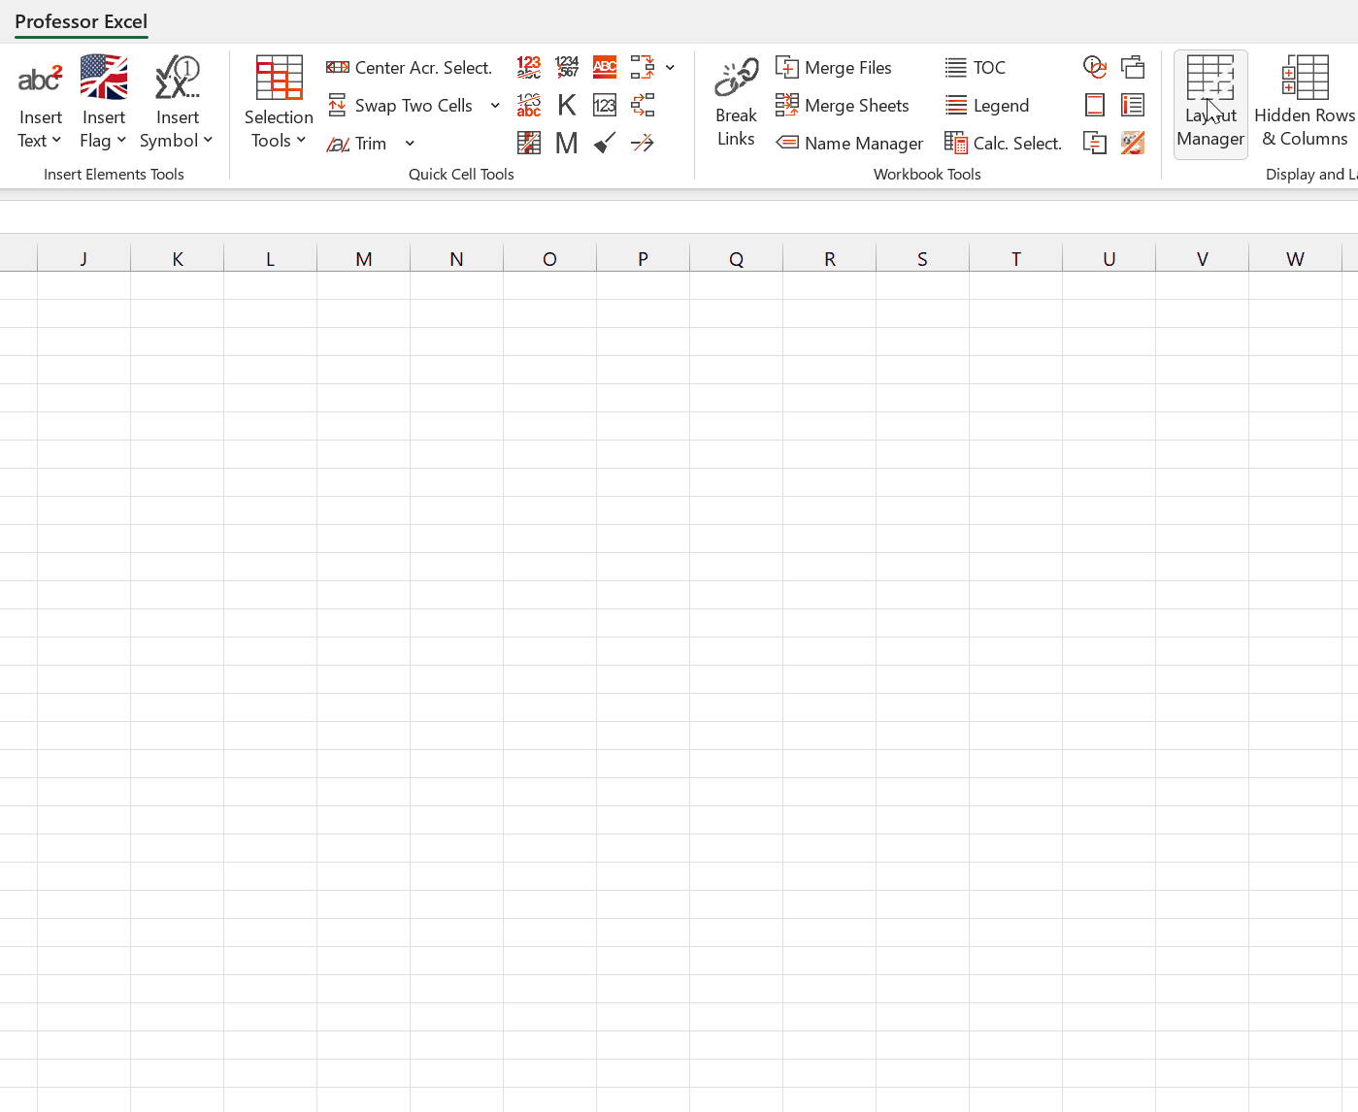Viewport: 1358px width, 1112px height.
Task: Click the Insert Flag British flag icon
Action: [x=103, y=76]
